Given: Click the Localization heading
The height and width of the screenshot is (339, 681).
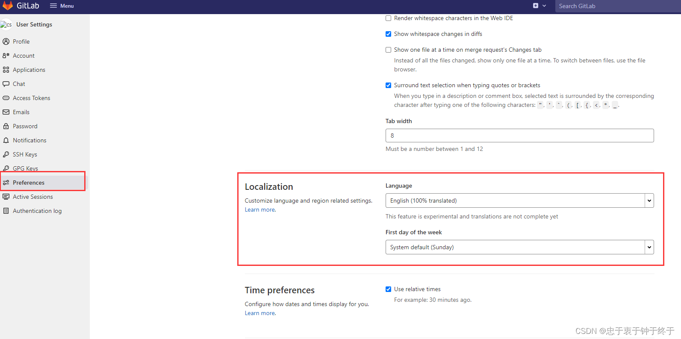Looking at the screenshot, I should pos(268,187).
